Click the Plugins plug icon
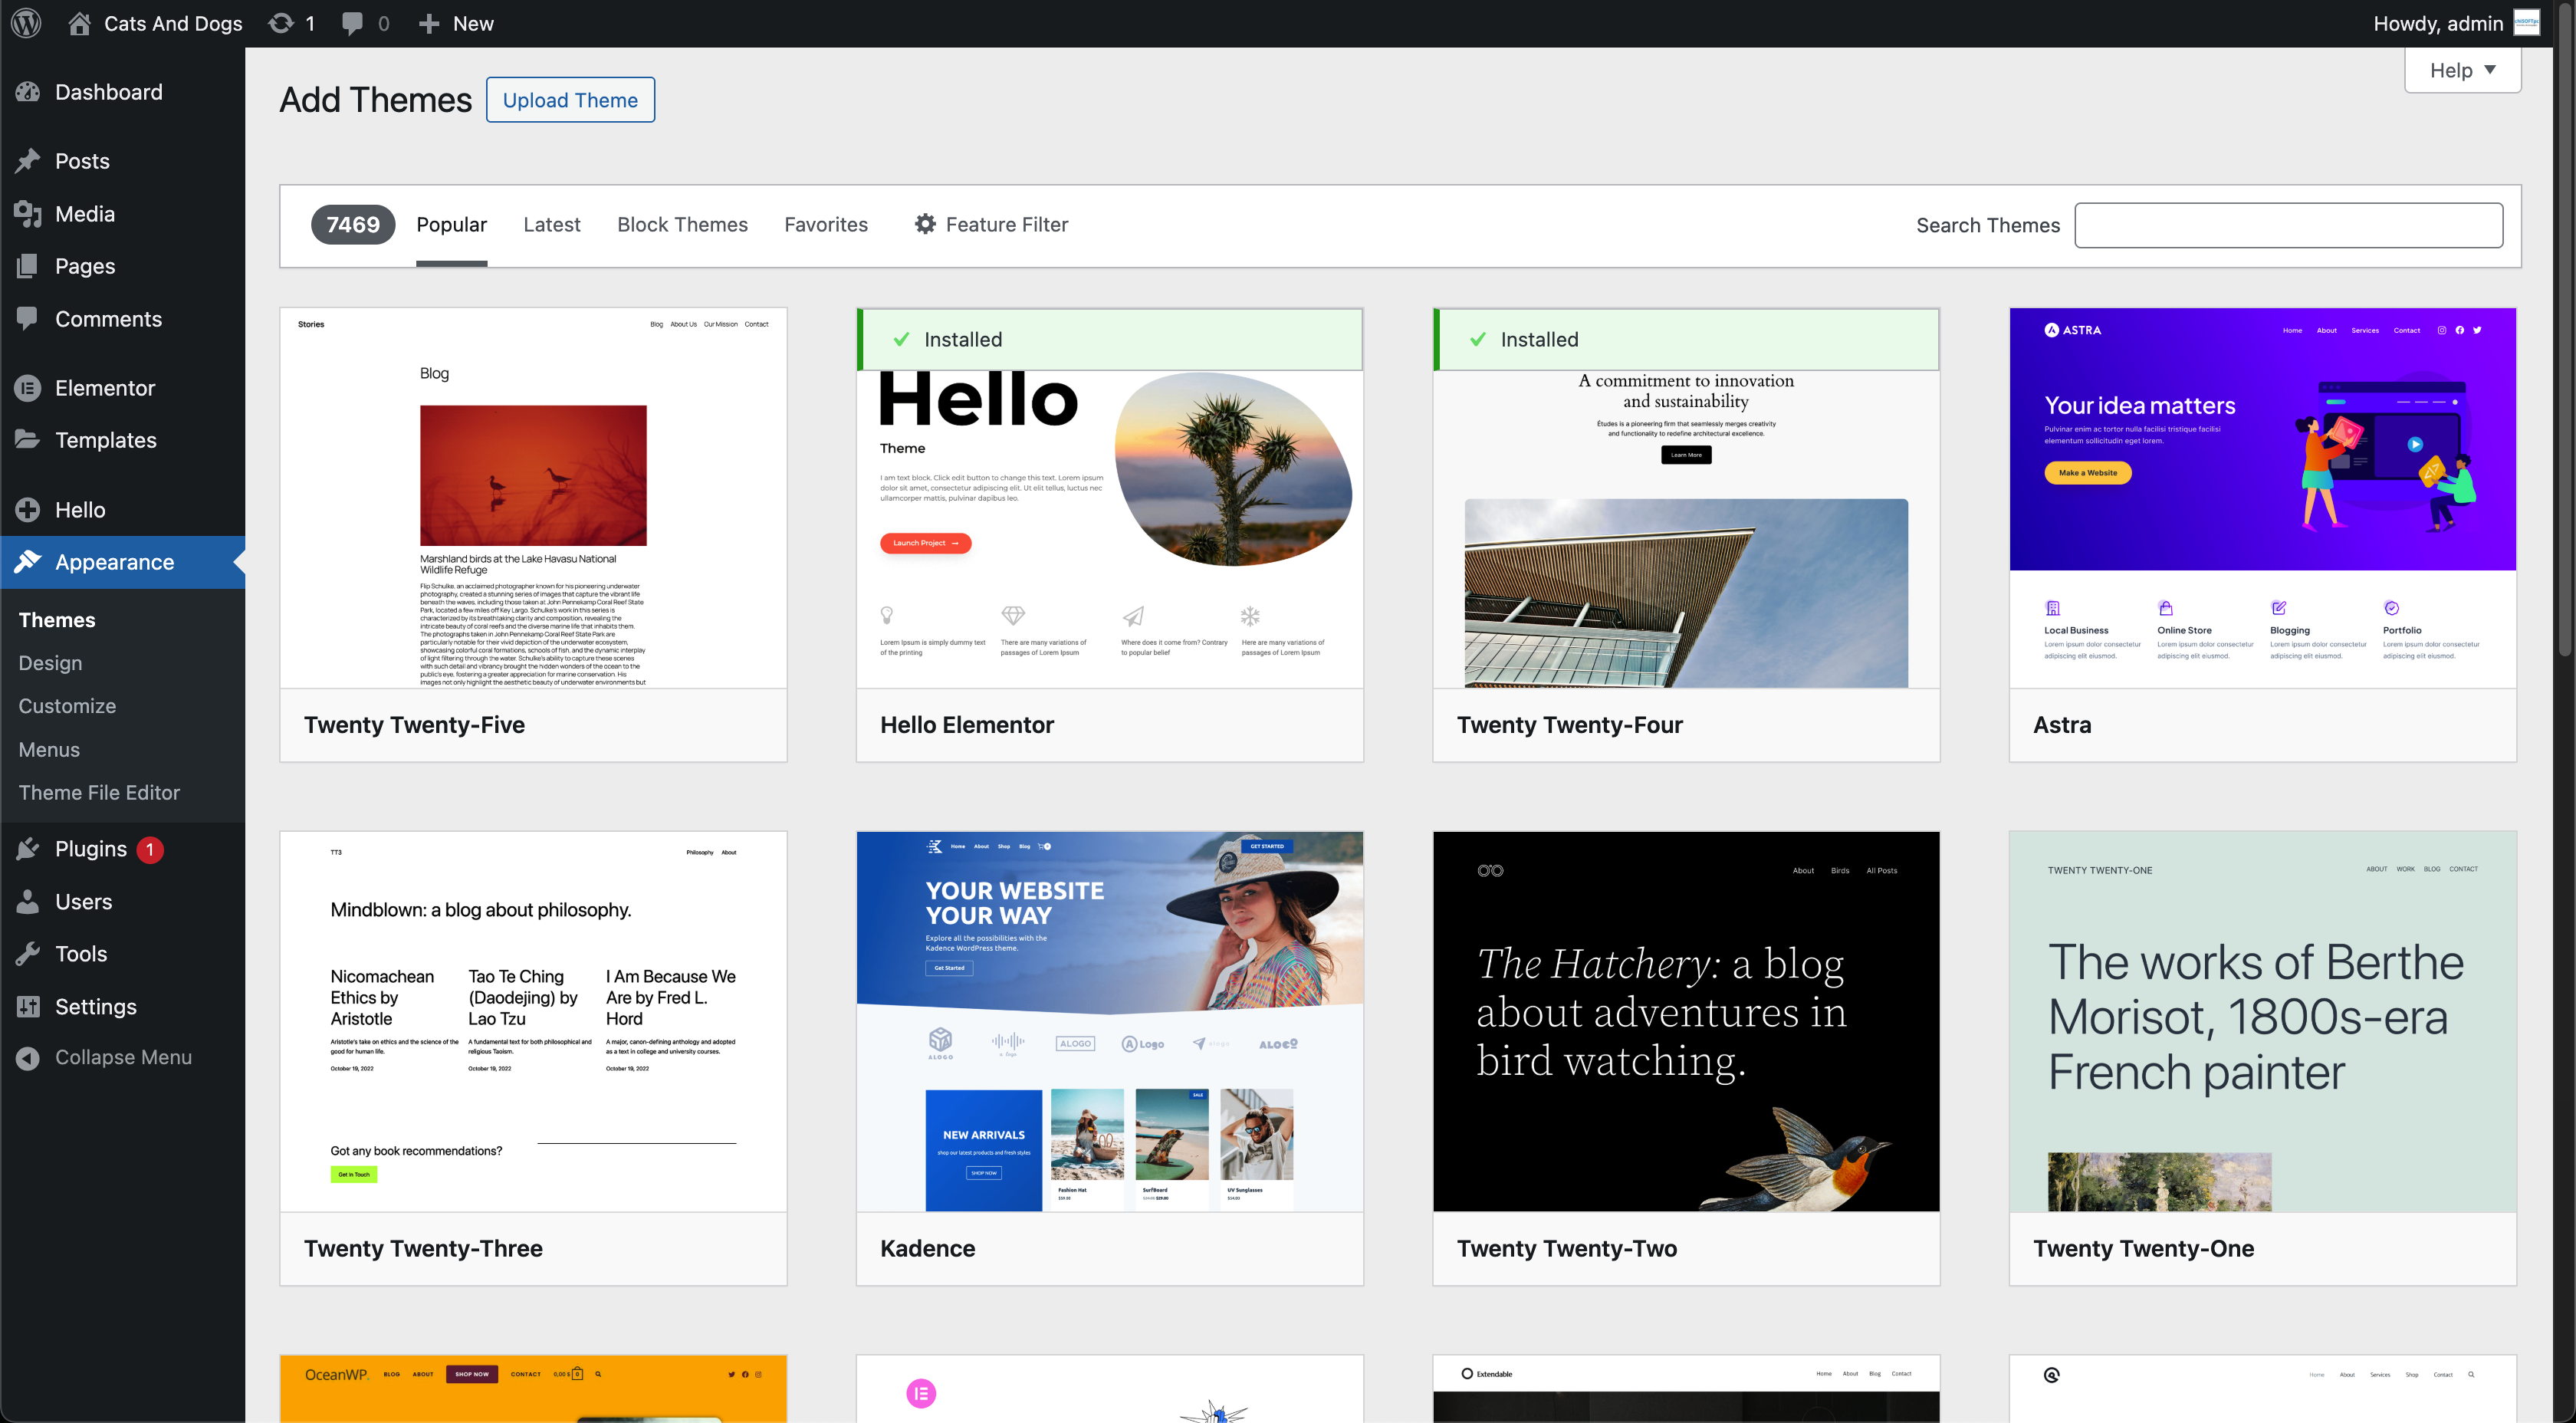The width and height of the screenshot is (2576, 1423). pos(28,849)
